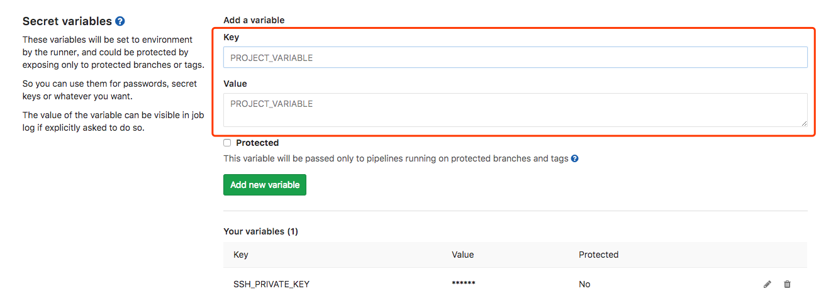
Task: Click the Protected checkbox label text
Action: [257, 143]
